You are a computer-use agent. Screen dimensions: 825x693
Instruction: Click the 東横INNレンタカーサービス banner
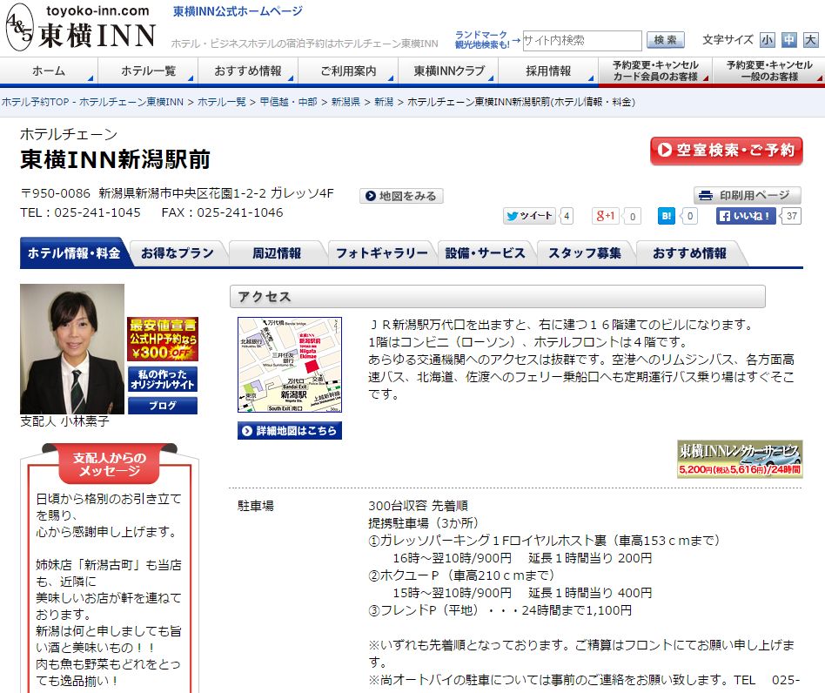[740, 459]
